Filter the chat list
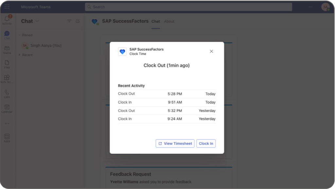The height and width of the screenshot is (189, 335). [69, 21]
